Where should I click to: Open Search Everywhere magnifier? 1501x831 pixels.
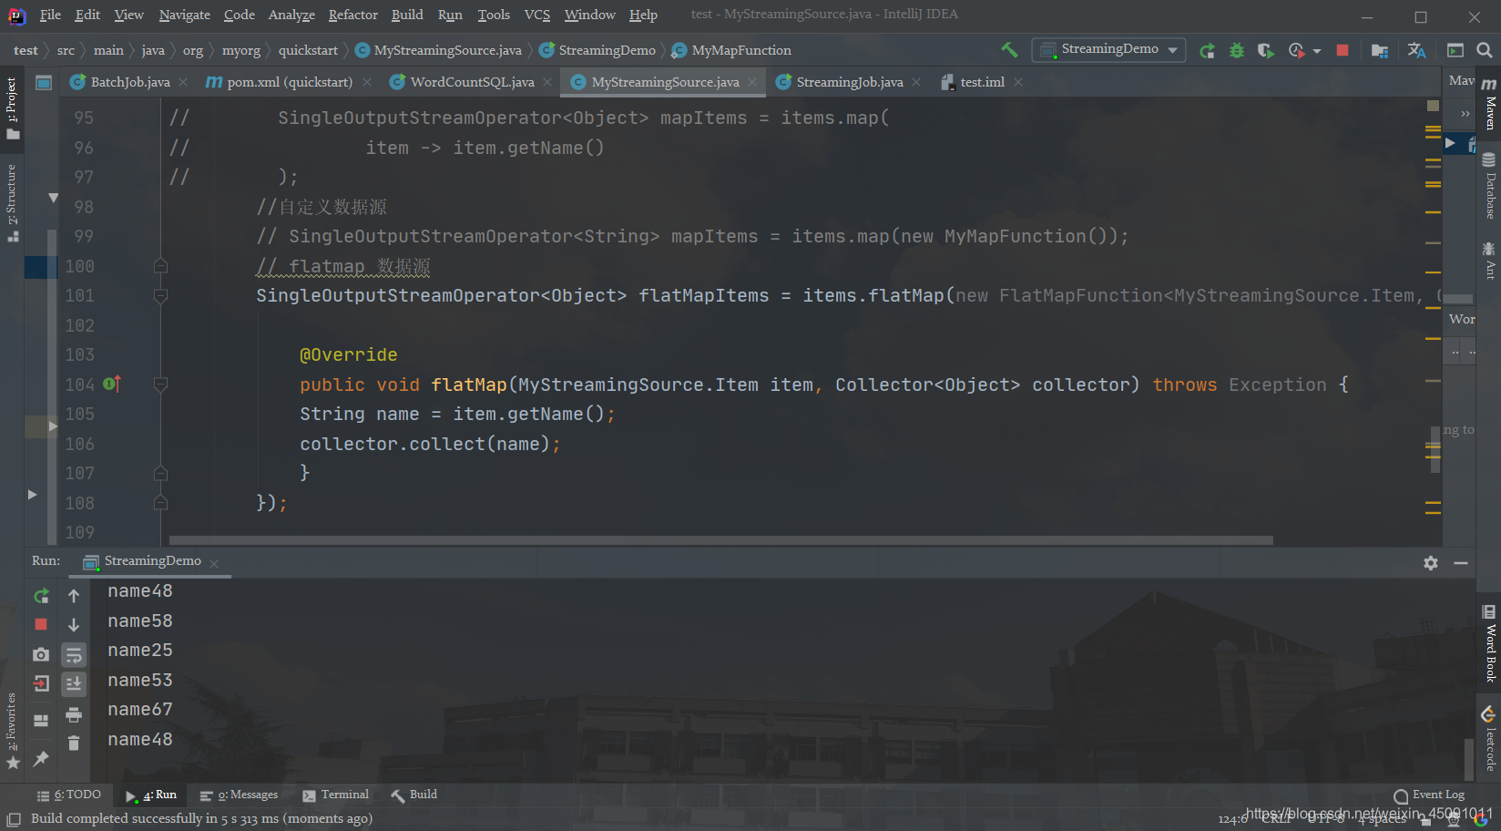click(x=1485, y=50)
